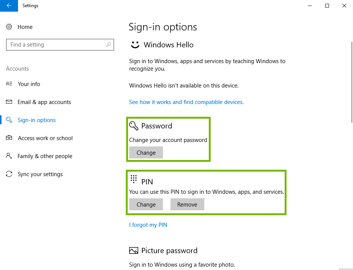Click the Access work or school briefcase icon

click(x=9, y=138)
